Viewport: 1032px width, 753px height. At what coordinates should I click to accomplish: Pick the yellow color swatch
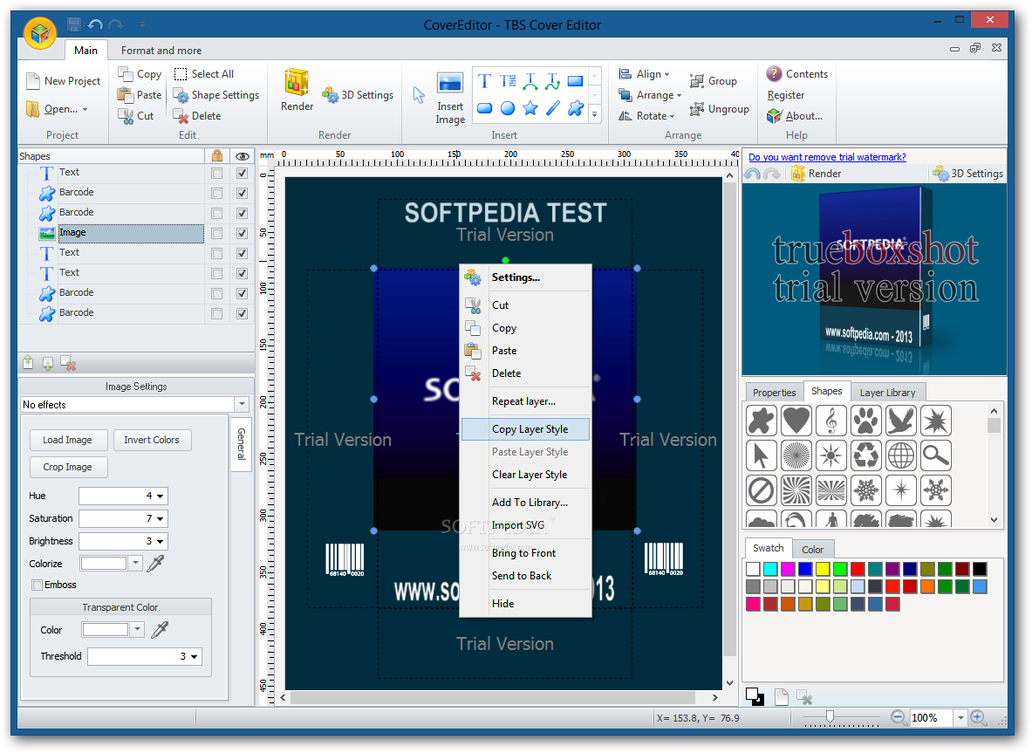823,569
